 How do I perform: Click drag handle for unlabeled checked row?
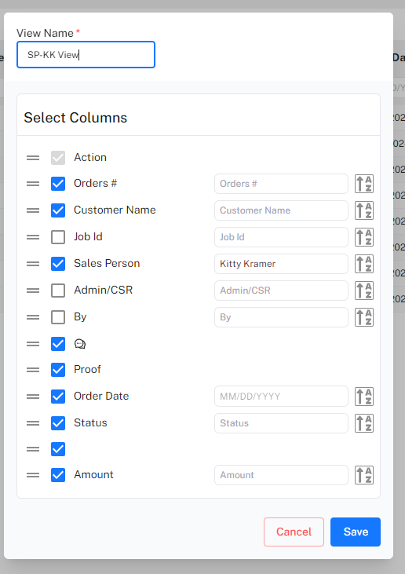click(x=33, y=449)
